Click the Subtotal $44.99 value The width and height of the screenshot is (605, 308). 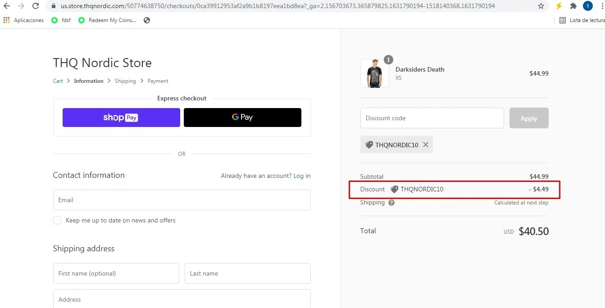point(539,177)
